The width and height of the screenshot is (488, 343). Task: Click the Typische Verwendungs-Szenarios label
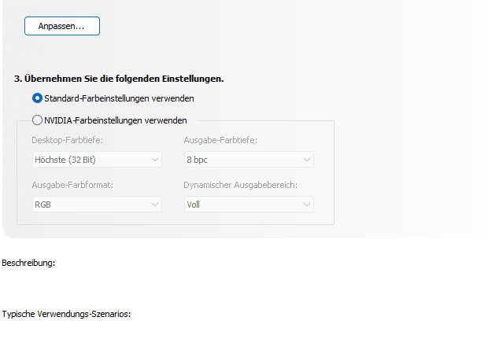click(x=66, y=313)
